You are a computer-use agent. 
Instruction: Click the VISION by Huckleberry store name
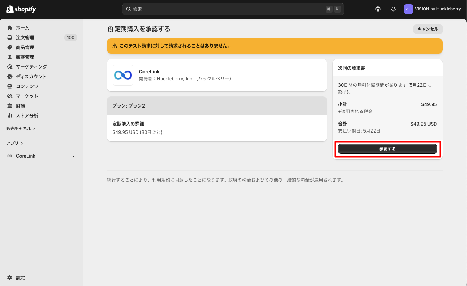coord(438,9)
